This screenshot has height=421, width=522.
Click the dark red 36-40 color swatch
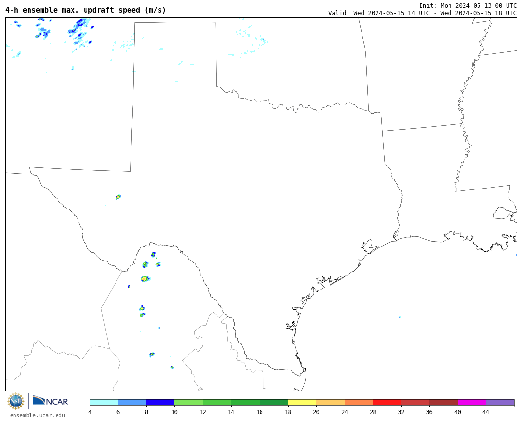pyautogui.click(x=443, y=402)
